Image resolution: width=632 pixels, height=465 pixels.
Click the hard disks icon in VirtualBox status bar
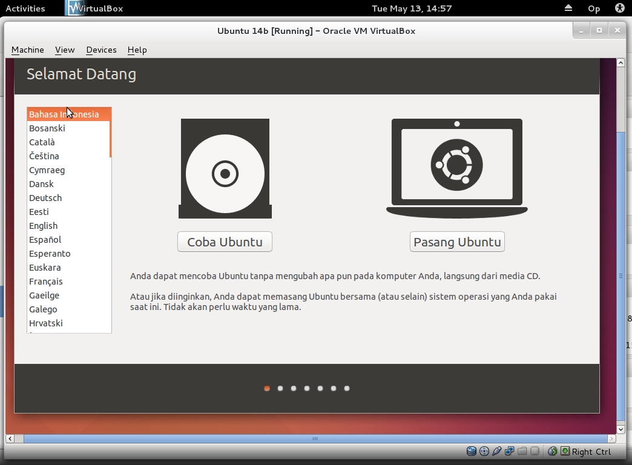click(472, 451)
